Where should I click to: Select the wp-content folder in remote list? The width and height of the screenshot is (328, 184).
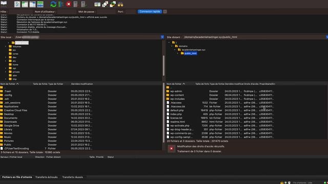click(x=177, y=95)
